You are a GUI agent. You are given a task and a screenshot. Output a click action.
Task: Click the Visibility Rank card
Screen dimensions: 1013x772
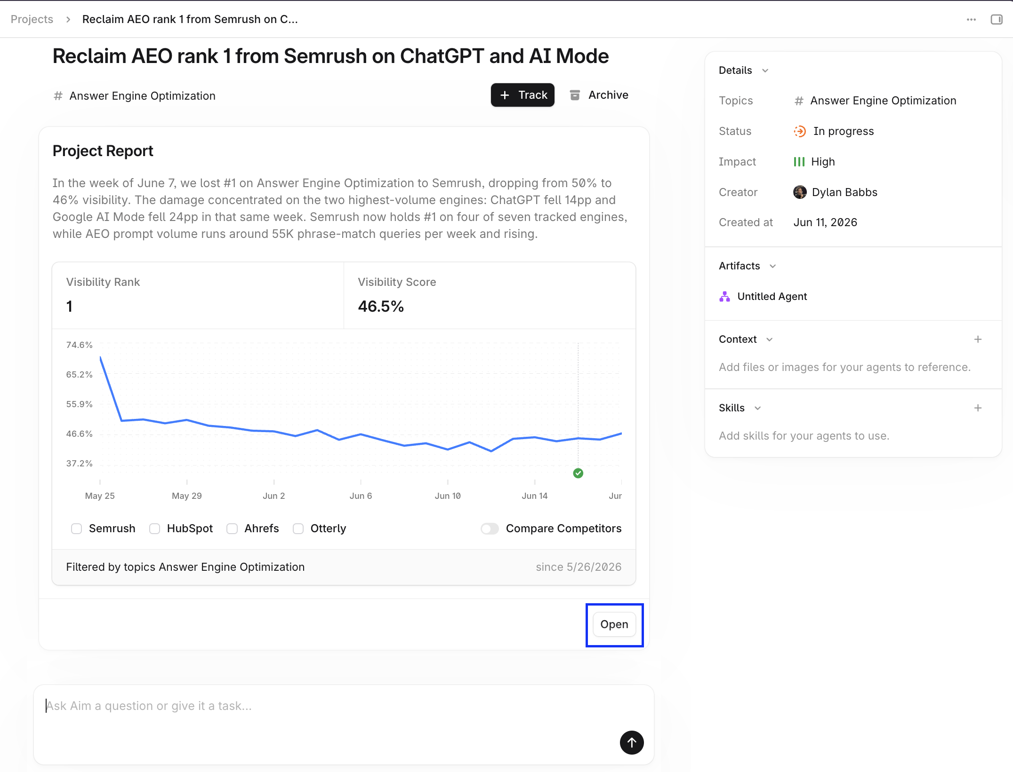[198, 295]
